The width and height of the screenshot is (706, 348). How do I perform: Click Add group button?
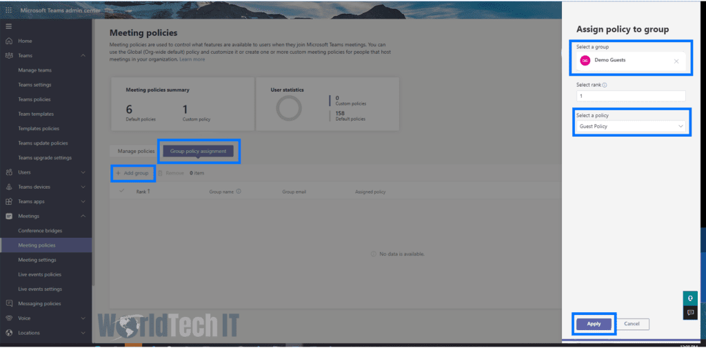click(132, 173)
